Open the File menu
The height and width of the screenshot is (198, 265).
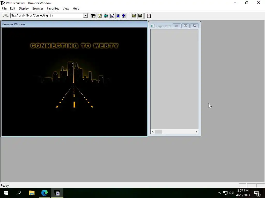point(4,9)
